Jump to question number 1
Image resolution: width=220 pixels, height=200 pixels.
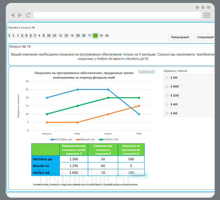point(9,36)
